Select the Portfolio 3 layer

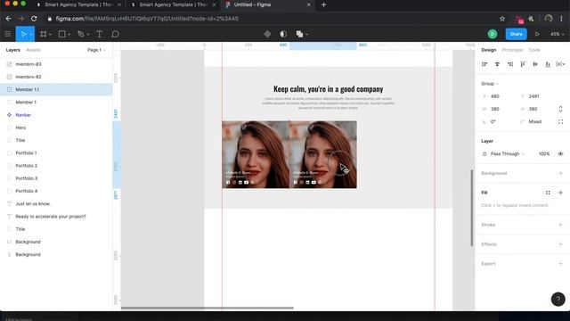coord(56,178)
